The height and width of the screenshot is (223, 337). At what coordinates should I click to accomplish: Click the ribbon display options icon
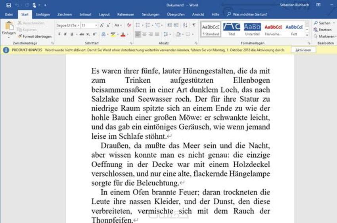[318, 5]
